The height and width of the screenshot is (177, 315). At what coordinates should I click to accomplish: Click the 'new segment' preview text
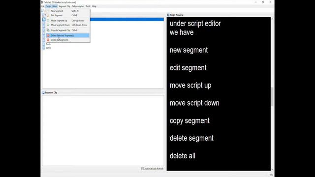click(189, 50)
